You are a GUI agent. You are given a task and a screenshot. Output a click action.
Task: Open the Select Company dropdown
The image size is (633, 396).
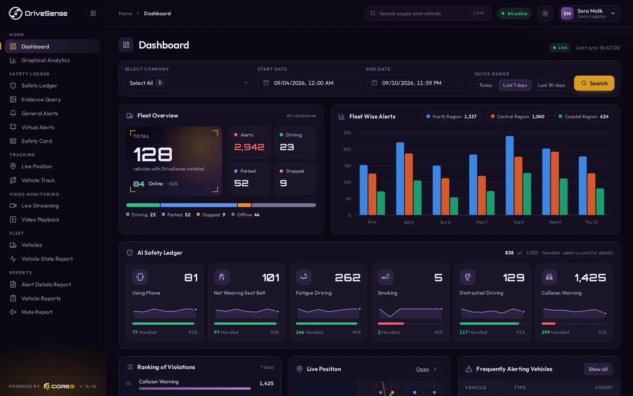pos(189,83)
